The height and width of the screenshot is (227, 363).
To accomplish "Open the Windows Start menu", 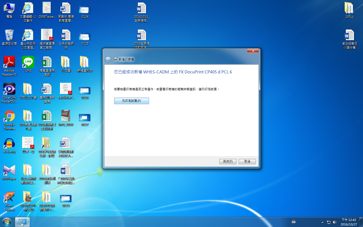I will coord(7,222).
